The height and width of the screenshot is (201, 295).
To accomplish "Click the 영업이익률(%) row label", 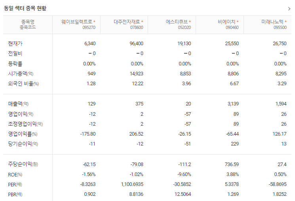I will (23, 134).
